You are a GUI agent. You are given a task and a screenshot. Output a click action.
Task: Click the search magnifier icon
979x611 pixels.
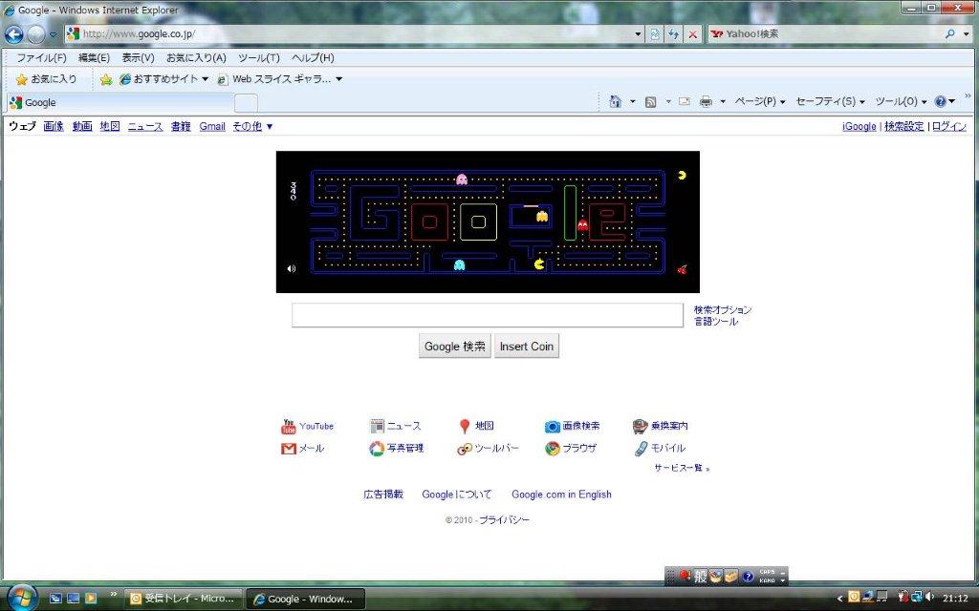949,33
